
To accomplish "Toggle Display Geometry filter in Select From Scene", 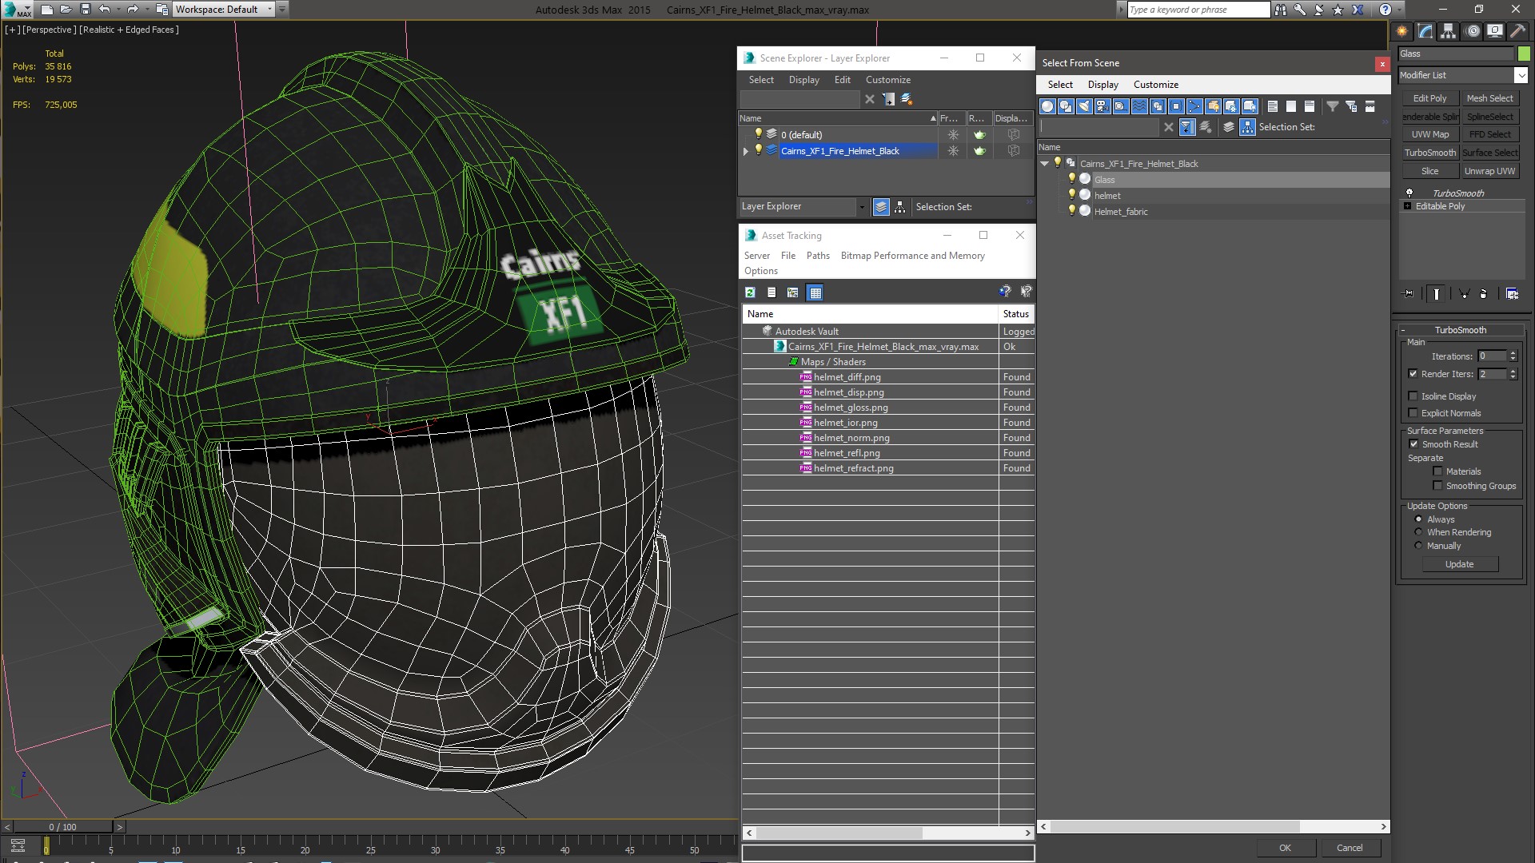I will pyautogui.click(x=1047, y=106).
